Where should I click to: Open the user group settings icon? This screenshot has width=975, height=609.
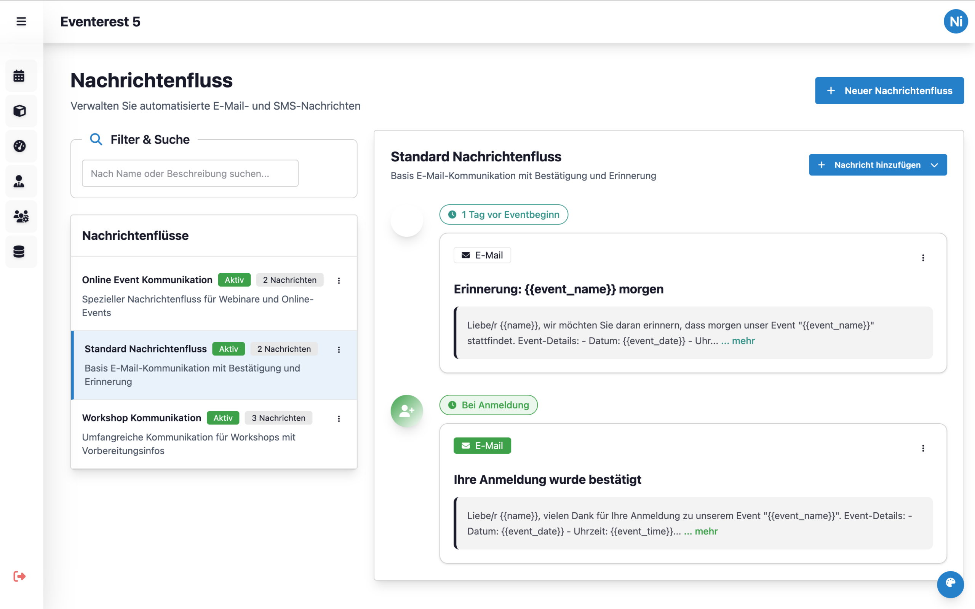pyautogui.click(x=21, y=216)
